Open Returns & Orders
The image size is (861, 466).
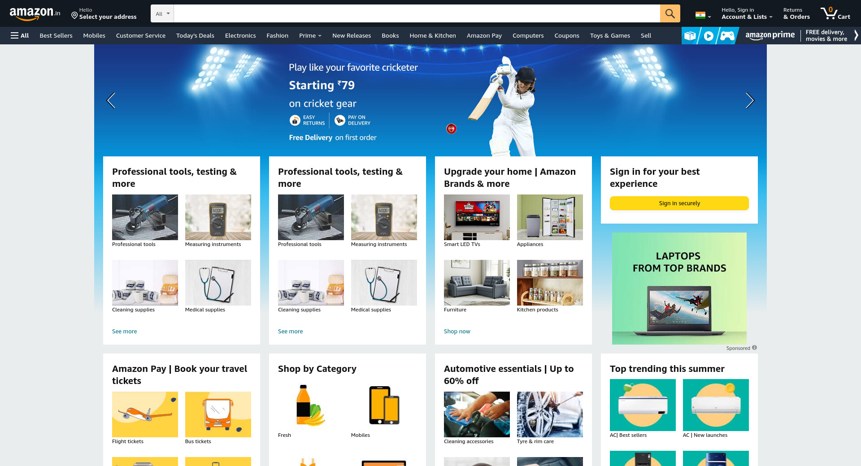(796, 13)
